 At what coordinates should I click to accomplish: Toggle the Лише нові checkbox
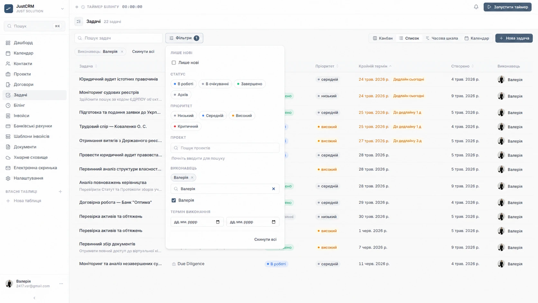click(x=174, y=62)
